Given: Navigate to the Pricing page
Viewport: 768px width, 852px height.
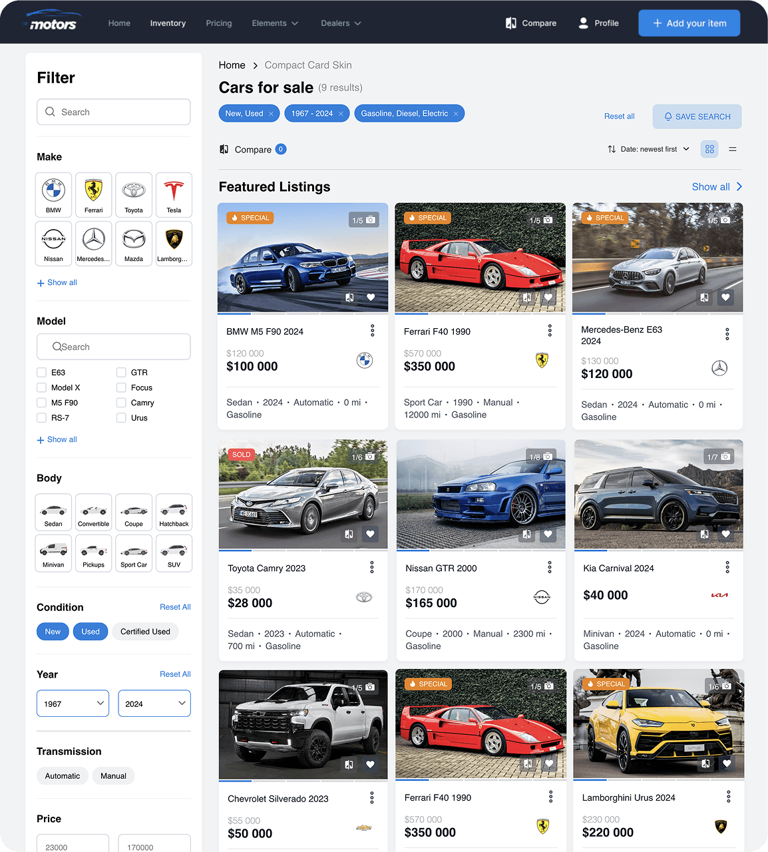Looking at the screenshot, I should point(219,23).
